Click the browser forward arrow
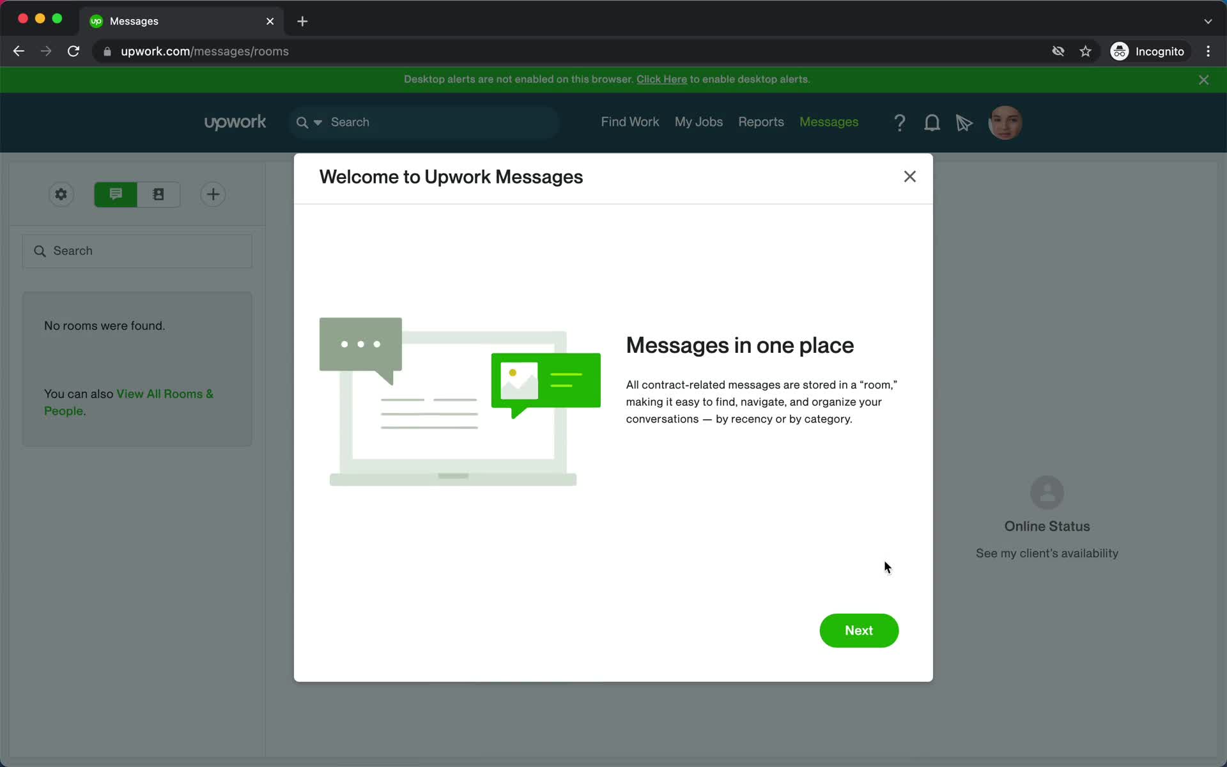The image size is (1227, 767). coord(46,51)
